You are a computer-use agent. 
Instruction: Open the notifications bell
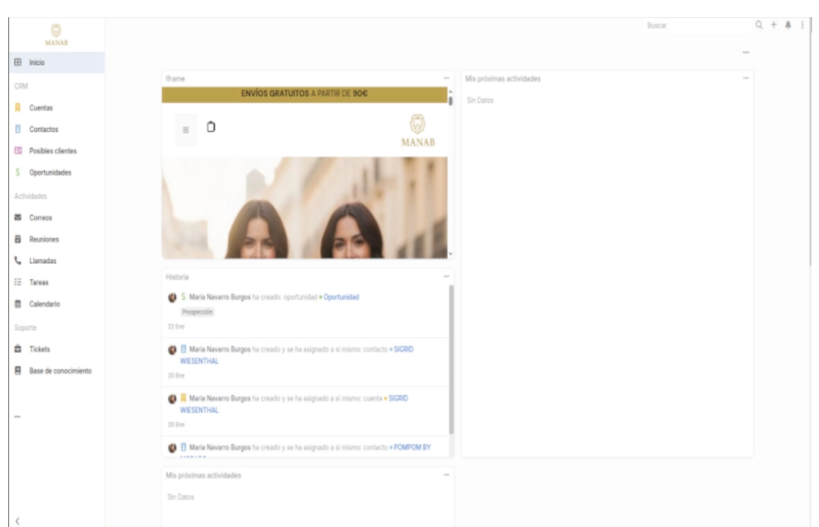(788, 25)
